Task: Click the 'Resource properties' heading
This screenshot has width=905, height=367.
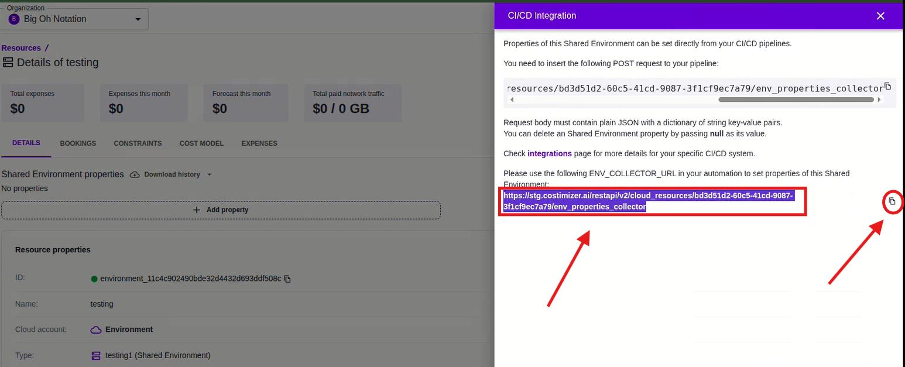Action: (53, 249)
